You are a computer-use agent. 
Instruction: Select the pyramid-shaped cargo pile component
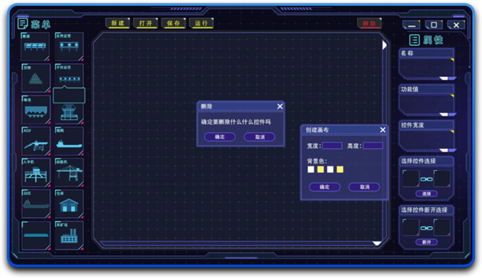coord(36,80)
